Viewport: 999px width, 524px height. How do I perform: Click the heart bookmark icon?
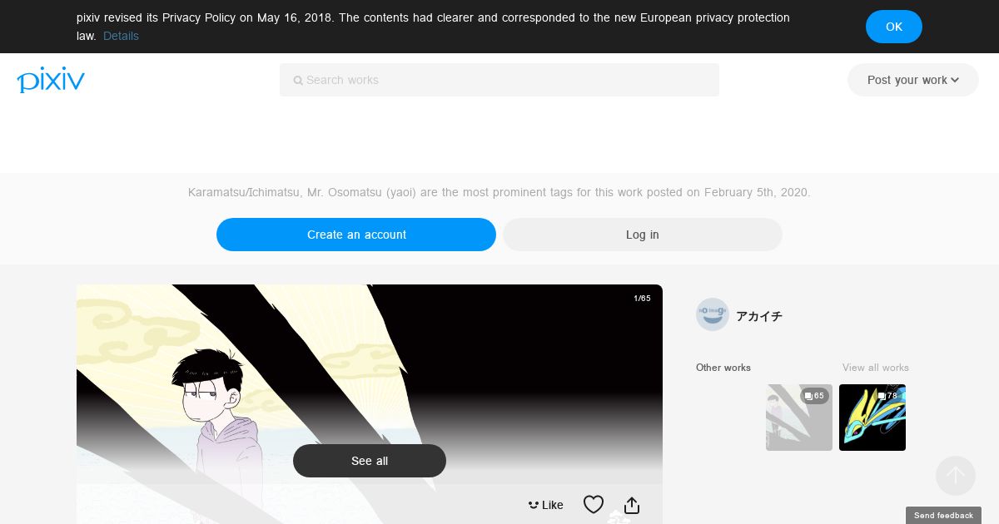pyautogui.click(x=594, y=504)
